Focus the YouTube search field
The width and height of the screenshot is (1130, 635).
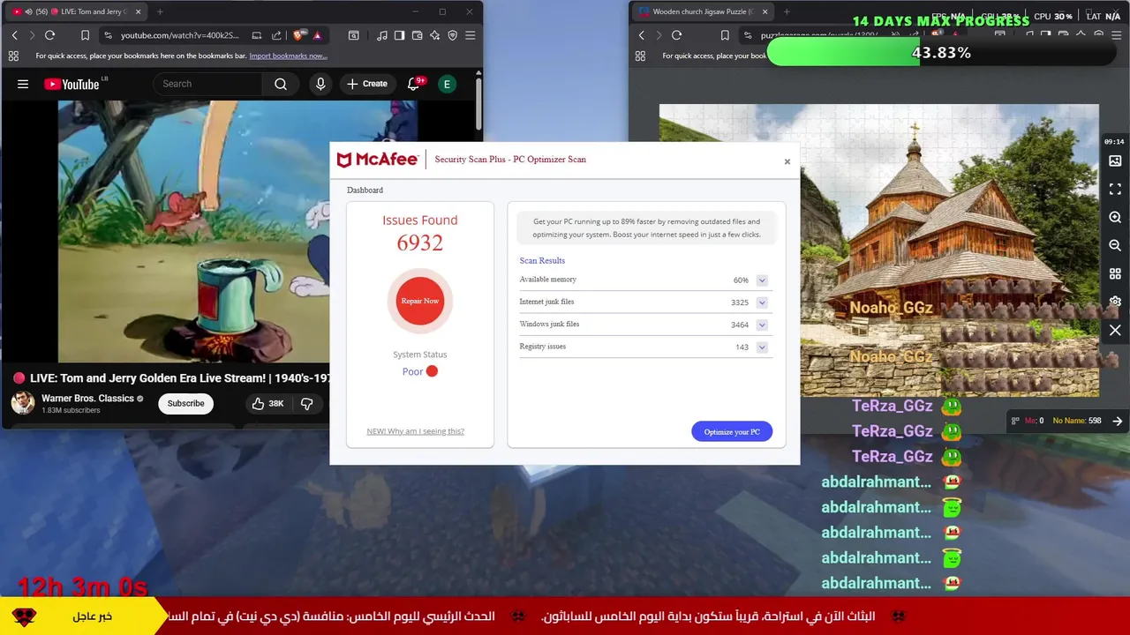(x=207, y=84)
